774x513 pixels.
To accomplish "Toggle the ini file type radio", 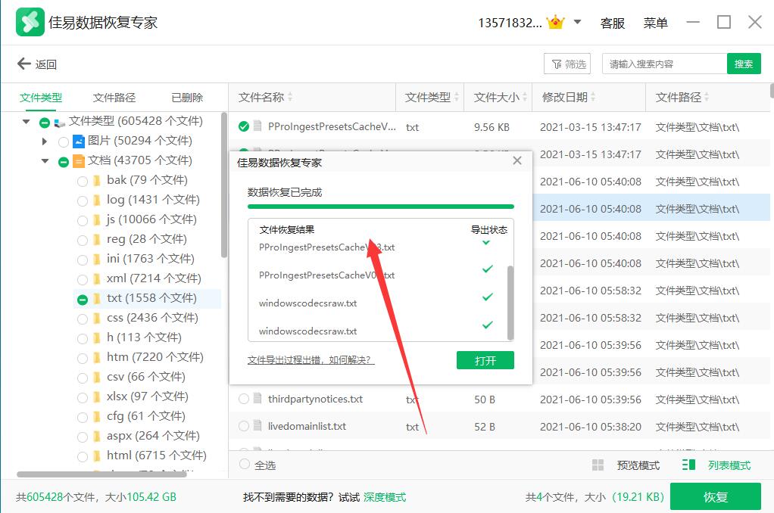I will (83, 260).
